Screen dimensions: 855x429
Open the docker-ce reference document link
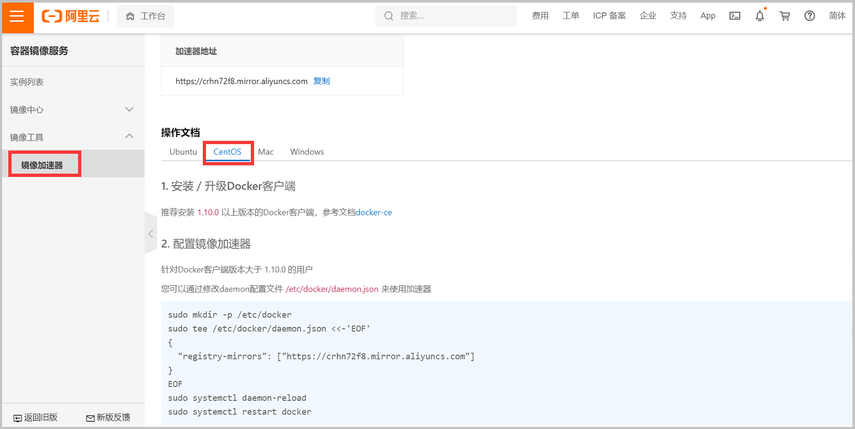tap(374, 212)
